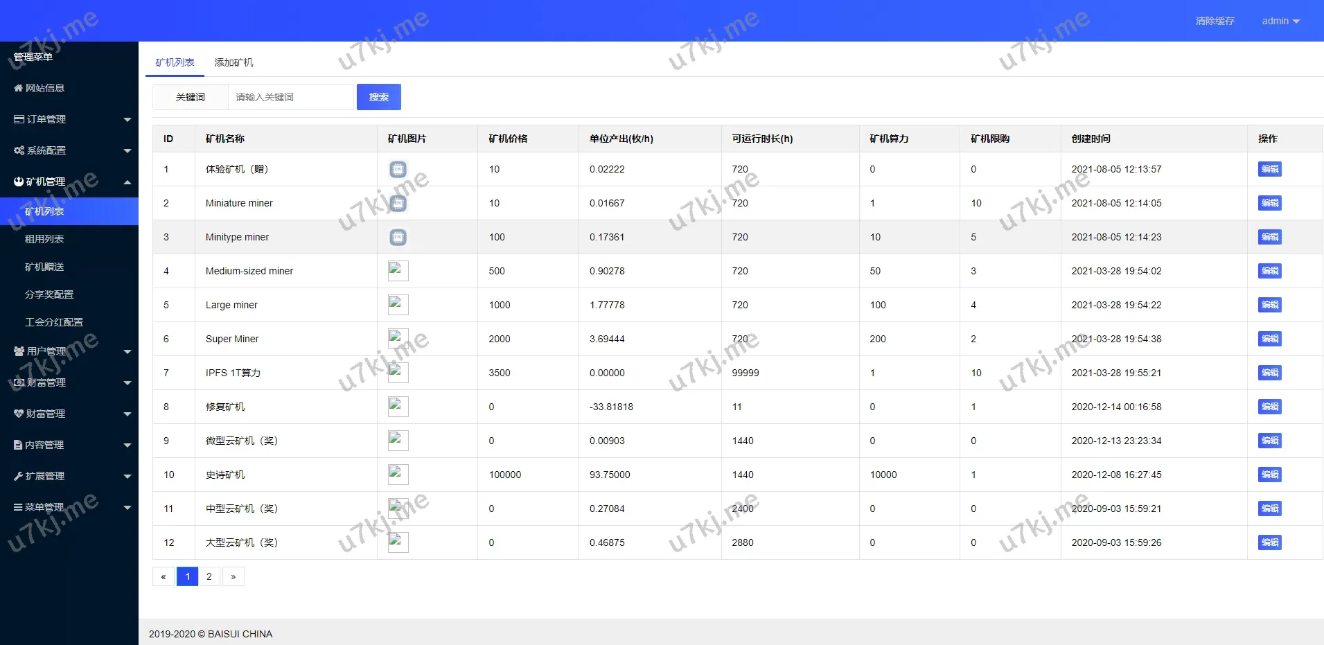Image resolution: width=1324 pixels, height=645 pixels.
Task: Go to page 2 in pagination
Action: point(209,576)
